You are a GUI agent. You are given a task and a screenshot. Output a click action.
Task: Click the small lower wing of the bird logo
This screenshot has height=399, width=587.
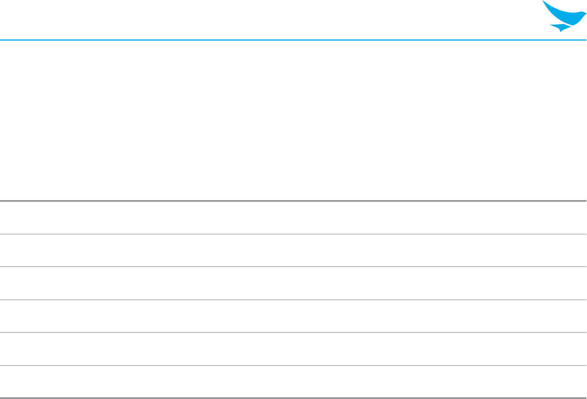click(x=560, y=27)
